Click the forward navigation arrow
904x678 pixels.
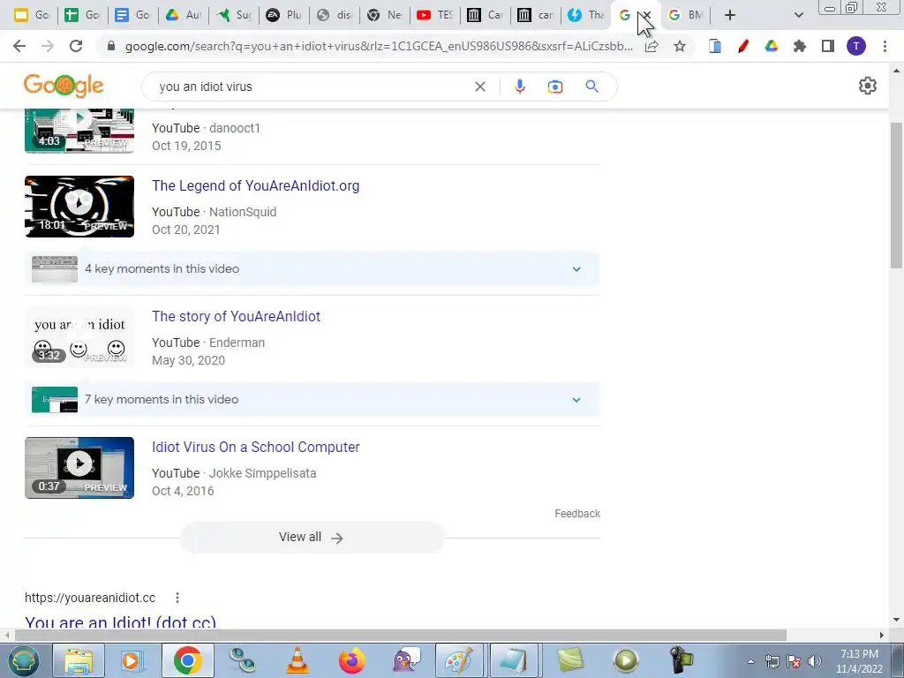click(48, 46)
